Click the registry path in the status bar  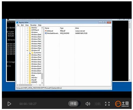39,88
